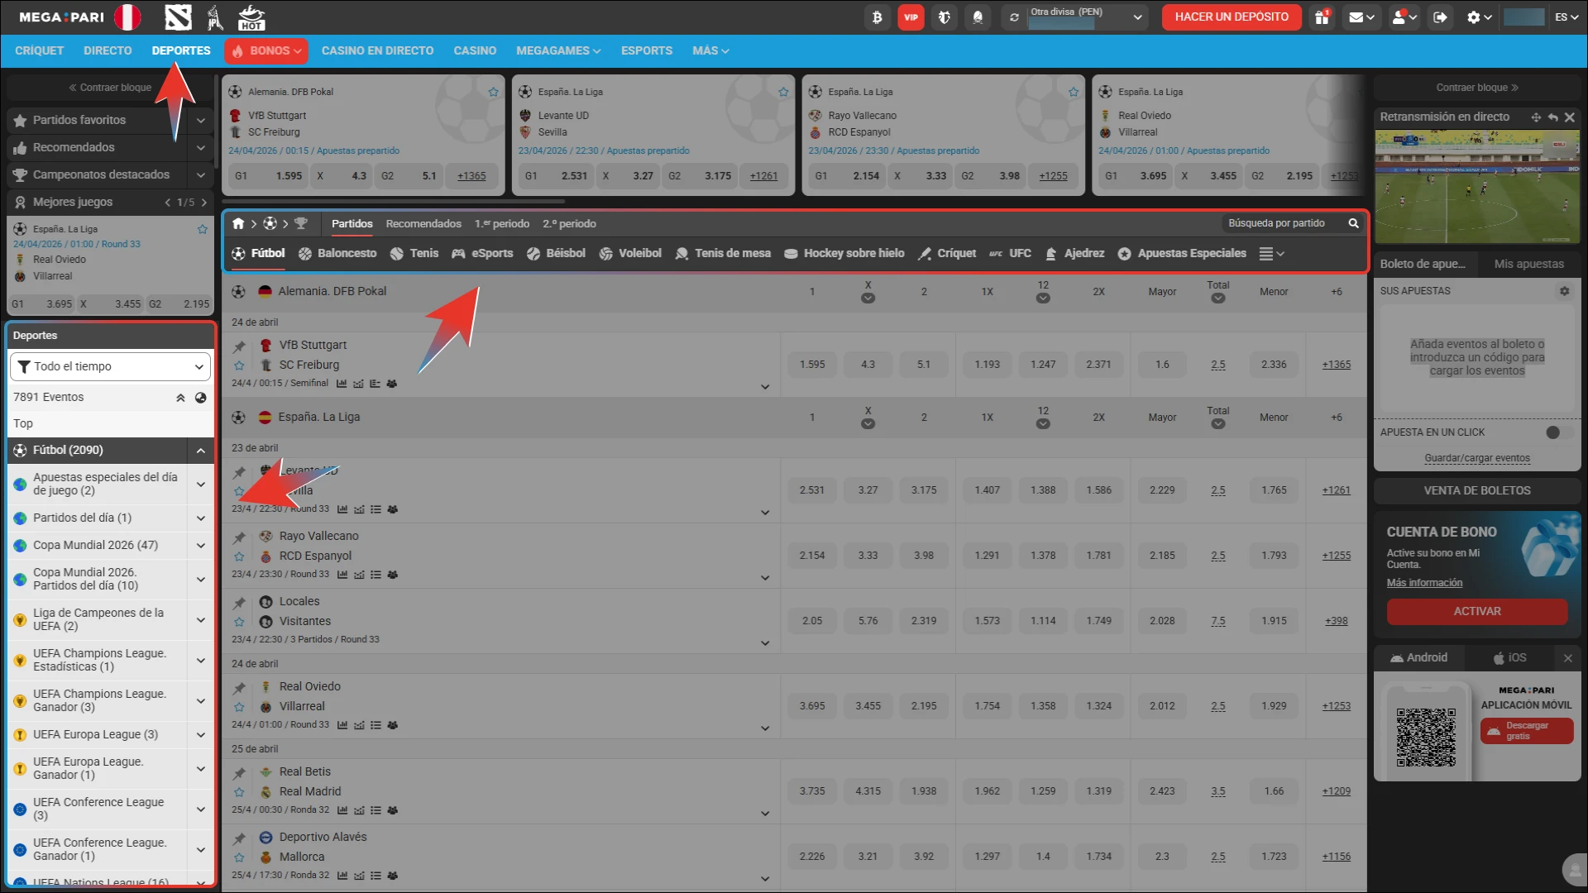Open the VIP badge icon
This screenshot has height=893, width=1588.
pyautogui.click(x=911, y=17)
